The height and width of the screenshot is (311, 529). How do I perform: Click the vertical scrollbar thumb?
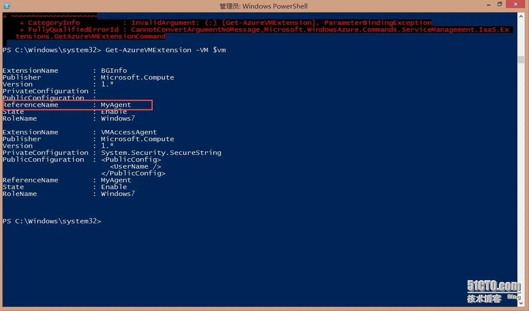pyautogui.click(x=521, y=59)
